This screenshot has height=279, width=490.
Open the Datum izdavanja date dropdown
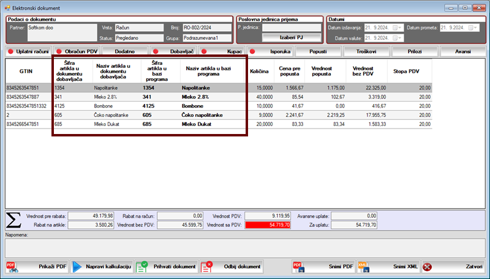(x=399, y=28)
